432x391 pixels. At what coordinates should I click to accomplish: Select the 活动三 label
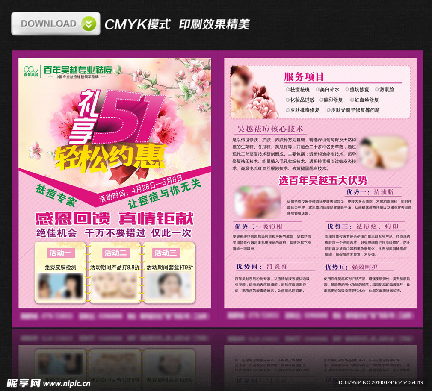click(166, 253)
